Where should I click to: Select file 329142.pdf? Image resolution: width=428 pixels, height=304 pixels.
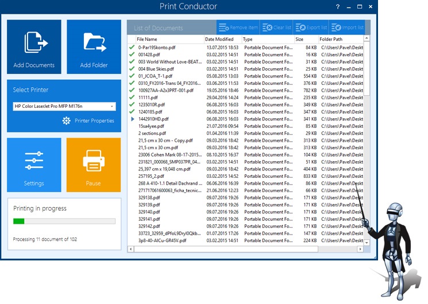click(x=149, y=226)
